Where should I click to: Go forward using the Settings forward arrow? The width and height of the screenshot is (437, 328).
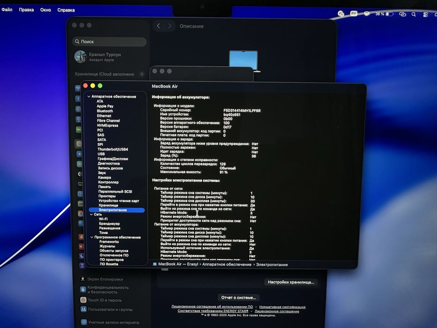coord(170,26)
